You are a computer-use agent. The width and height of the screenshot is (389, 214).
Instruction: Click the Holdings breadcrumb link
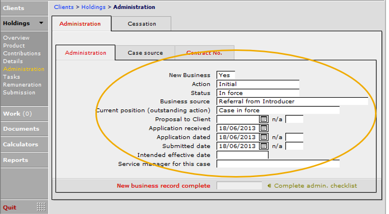93,7
